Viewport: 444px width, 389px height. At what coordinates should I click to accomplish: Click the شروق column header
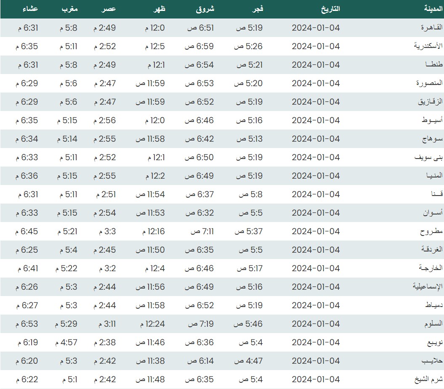[x=205, y=9]
